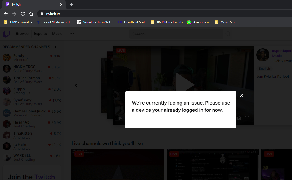Open the Assignment bookmark
Image resolution: width=292 pixels, height=180 pixels.
pyautogui.click(x=198, y=22)
